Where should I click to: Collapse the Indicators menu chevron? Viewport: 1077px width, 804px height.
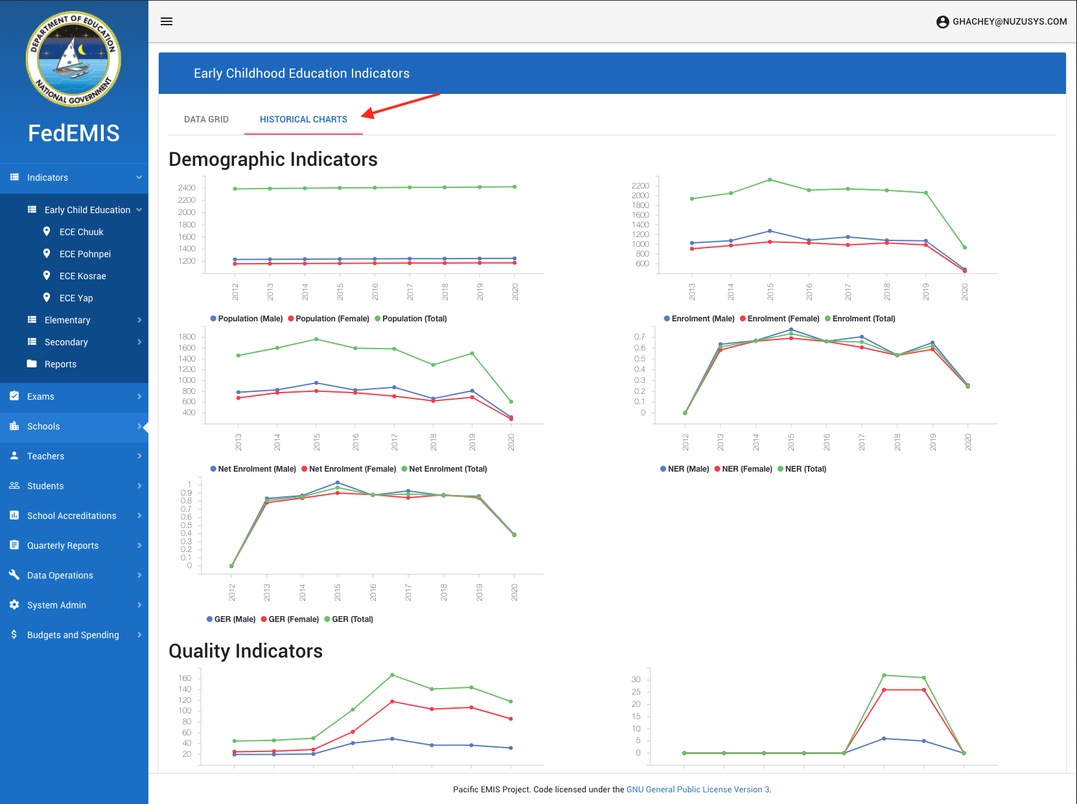coord(139,178)
